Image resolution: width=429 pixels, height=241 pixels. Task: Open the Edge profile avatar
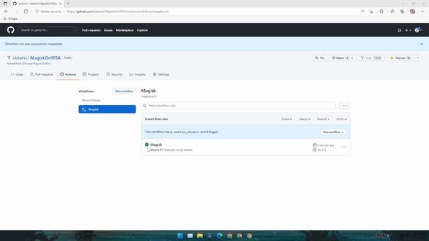(x=412, y=11)
